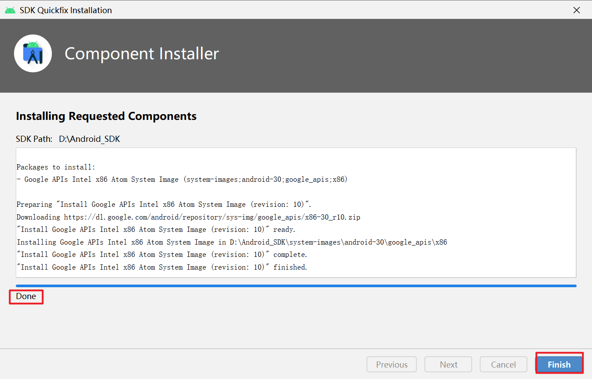Click the log line with system-images;android-30;google_apis;x86
The height and width of the screenshot is (379, 592).
coord(182,180)
